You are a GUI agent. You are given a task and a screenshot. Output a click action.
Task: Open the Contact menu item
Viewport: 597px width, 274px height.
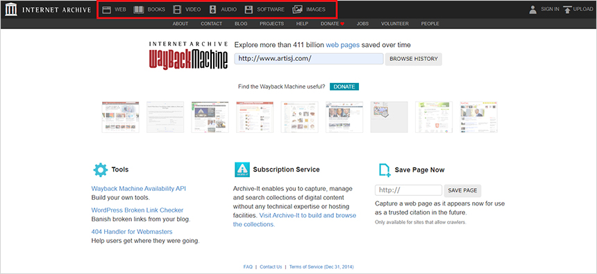[x=211, y=24]
